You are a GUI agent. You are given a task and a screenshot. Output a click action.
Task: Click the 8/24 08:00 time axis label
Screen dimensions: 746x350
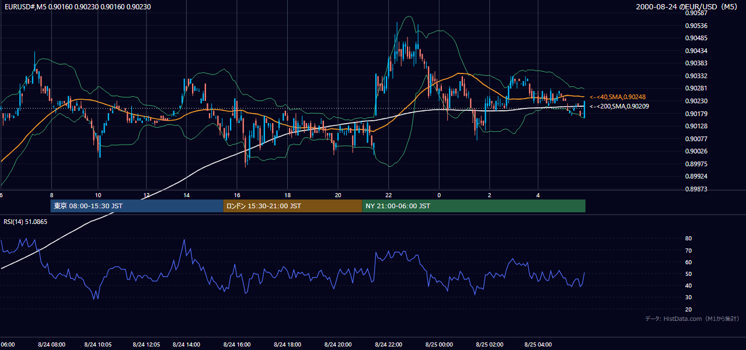(x=52, y=344)
